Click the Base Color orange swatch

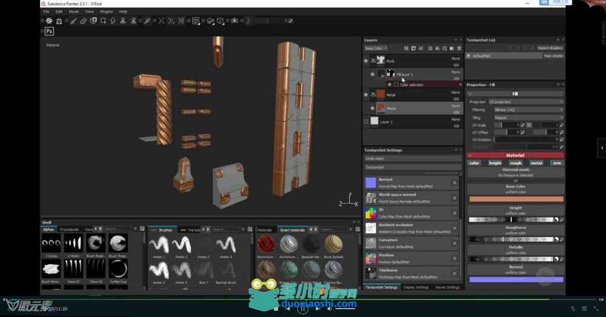pyautogui.click(x=516, y=199)
